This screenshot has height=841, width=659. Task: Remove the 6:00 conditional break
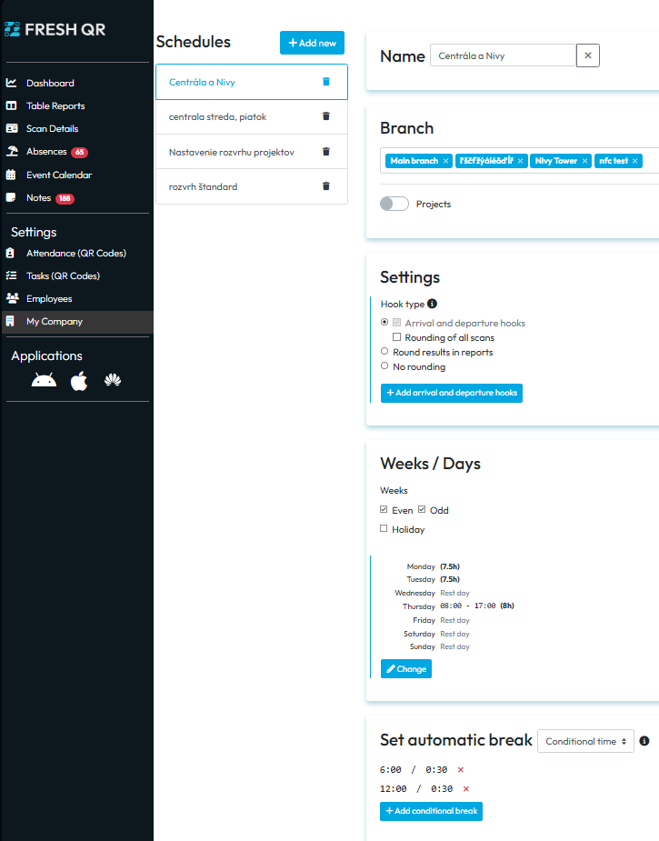[461, 770]
